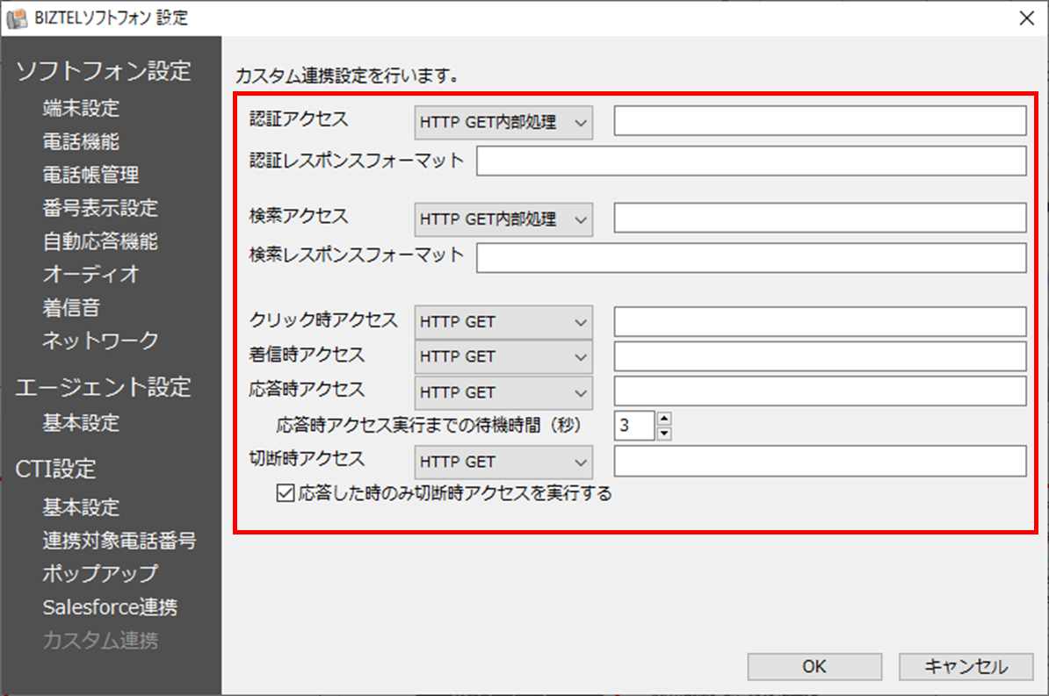The image size is (1049, 696).
Task: Decrease the 応答時アクセス wait time
Action: (664, 430)
